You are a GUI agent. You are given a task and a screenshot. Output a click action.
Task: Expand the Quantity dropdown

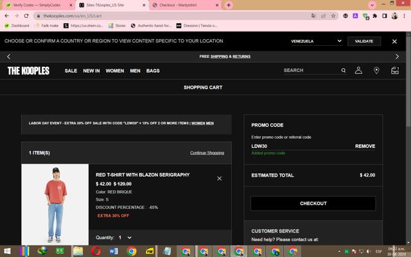(125, 238)
